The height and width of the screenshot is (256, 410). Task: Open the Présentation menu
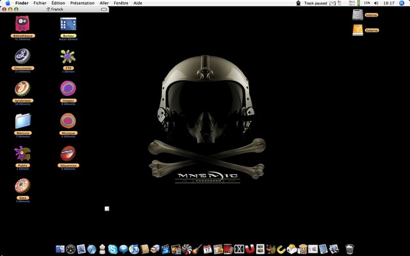click(x=82, y=3)
